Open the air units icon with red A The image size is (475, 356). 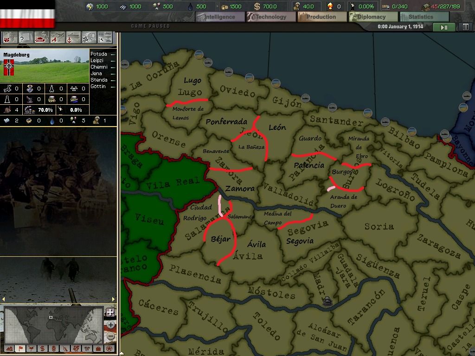57,38
